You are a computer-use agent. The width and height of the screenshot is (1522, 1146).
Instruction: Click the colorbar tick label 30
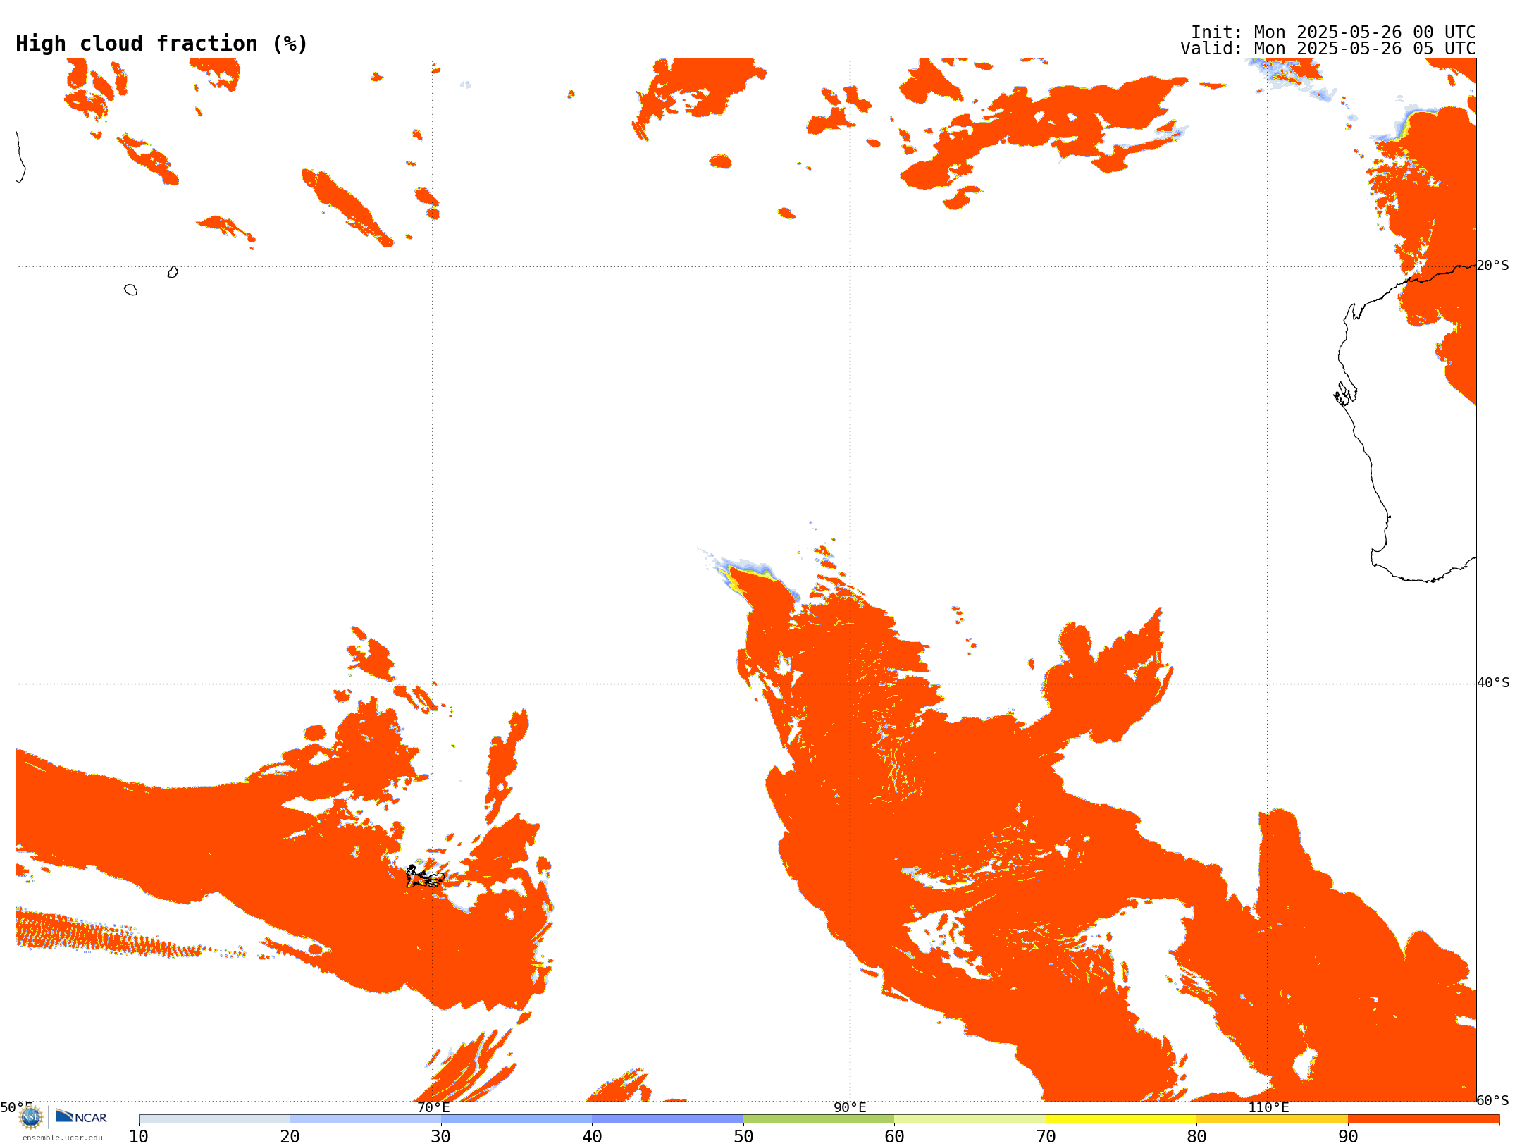tap(441, 1137)
